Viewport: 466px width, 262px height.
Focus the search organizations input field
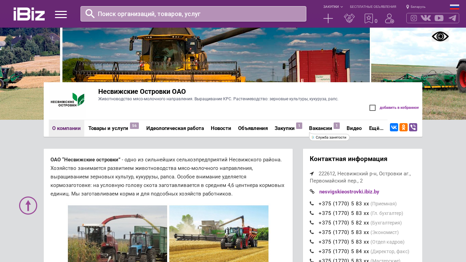(193, 14)
